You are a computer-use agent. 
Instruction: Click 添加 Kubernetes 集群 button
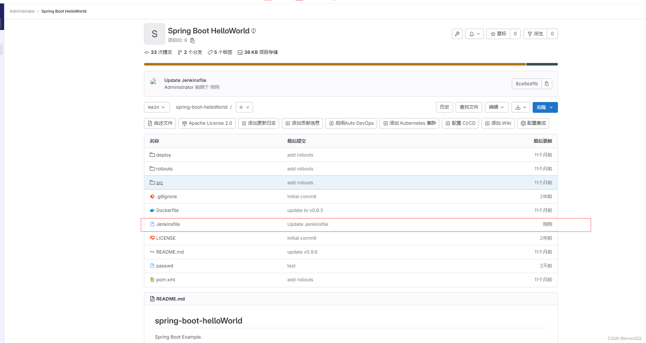tap(410, 123)
